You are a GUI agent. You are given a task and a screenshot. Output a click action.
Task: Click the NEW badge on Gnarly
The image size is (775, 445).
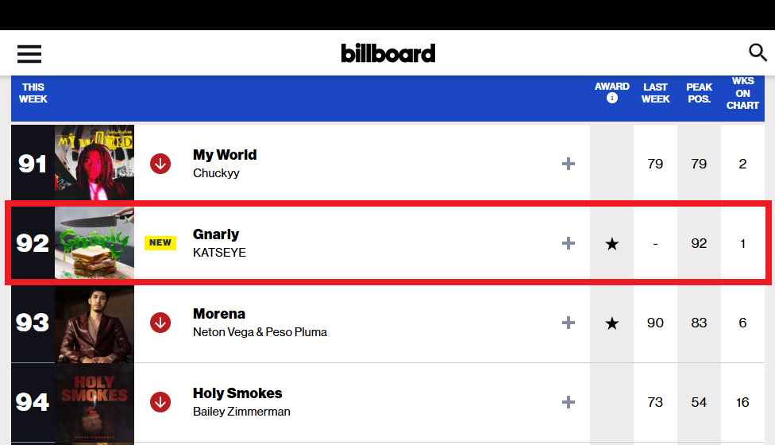pyautogui.click(x=160, y=243)
